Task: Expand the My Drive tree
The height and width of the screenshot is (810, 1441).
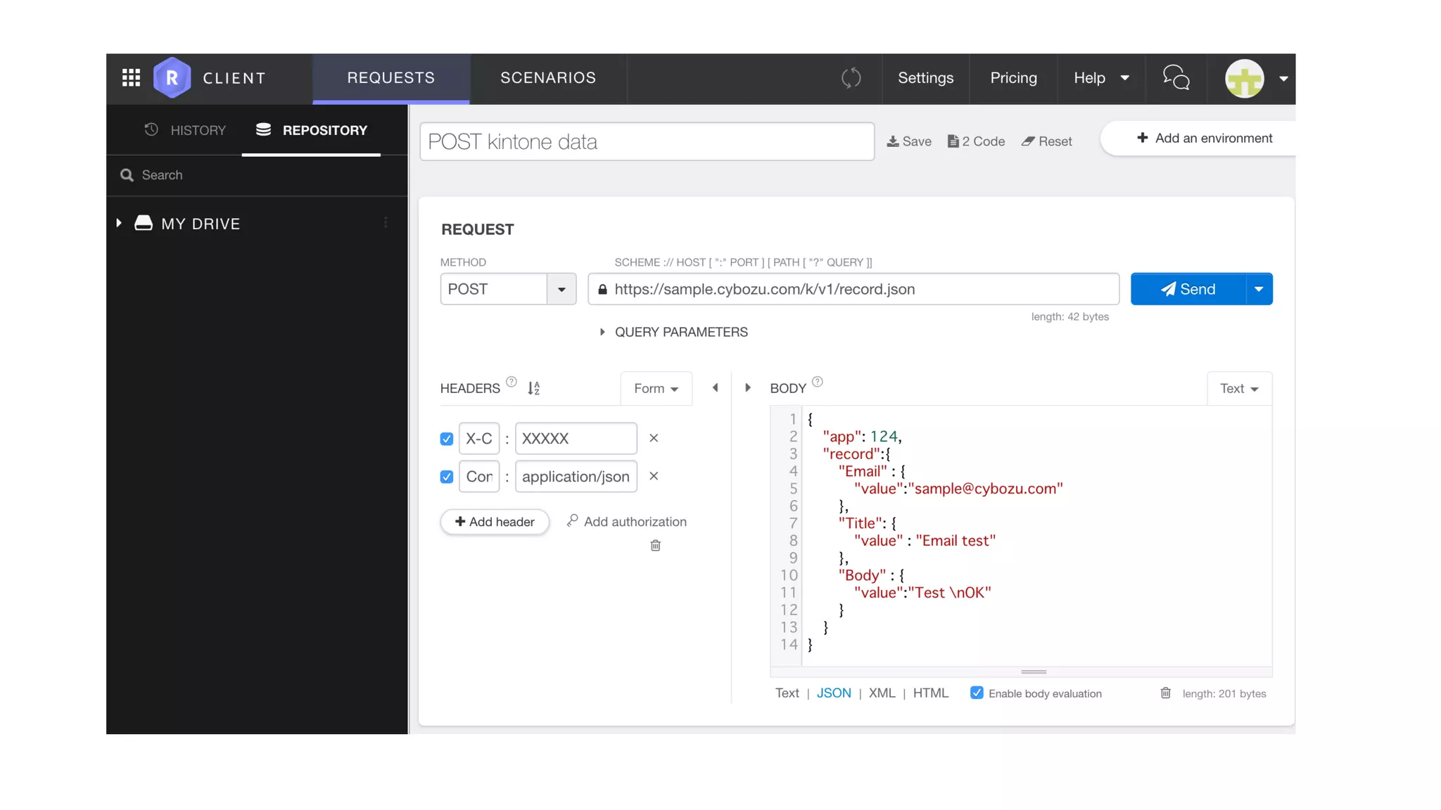Action: point(119,223)
